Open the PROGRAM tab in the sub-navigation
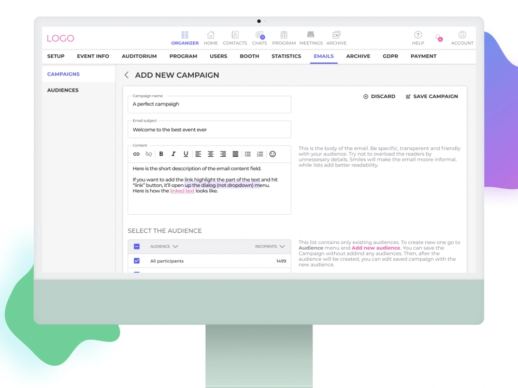This screenshot has height=388, width=518. click(183, 56)
